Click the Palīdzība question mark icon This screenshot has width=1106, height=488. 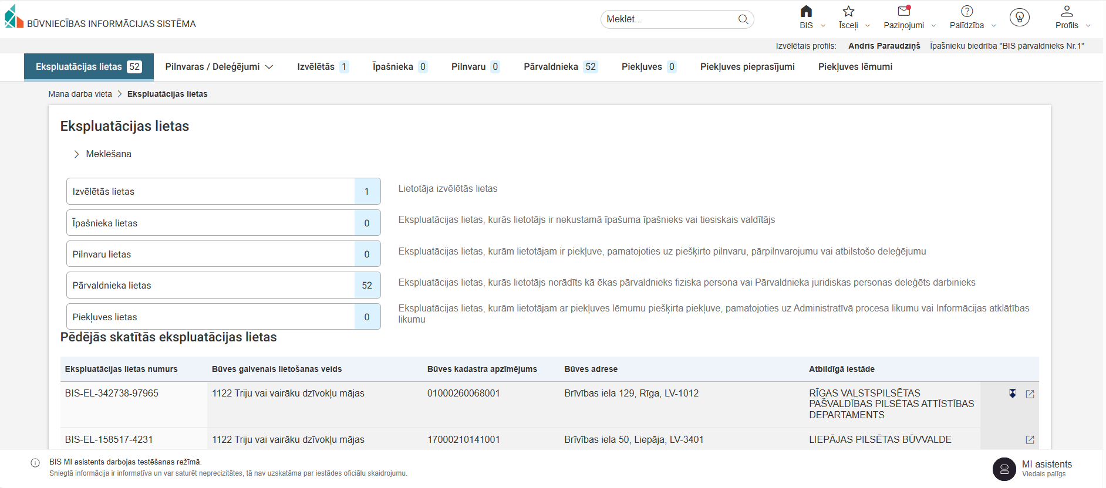pyautogui.click(x=967, y=12)
